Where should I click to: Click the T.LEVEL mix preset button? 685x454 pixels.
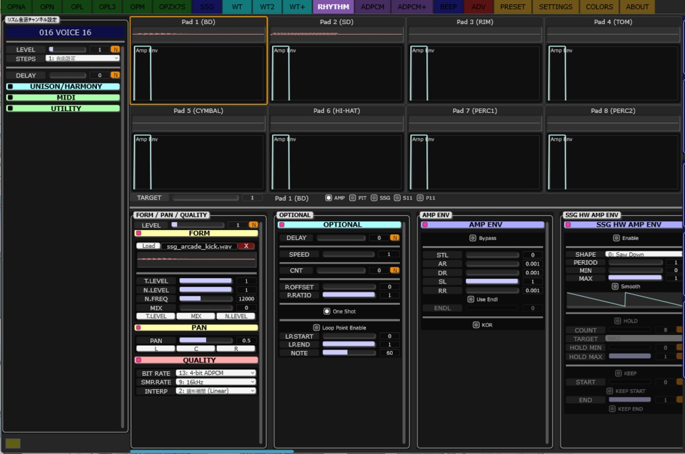pos(156,316)
